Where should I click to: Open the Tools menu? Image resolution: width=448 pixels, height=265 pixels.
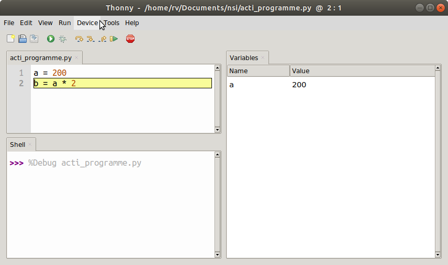tap(111, 23)
